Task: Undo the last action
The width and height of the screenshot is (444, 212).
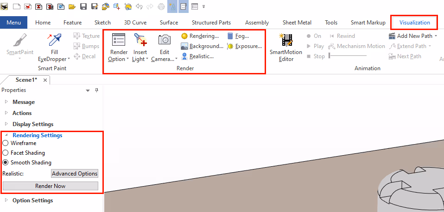Action: coord(139,6)
